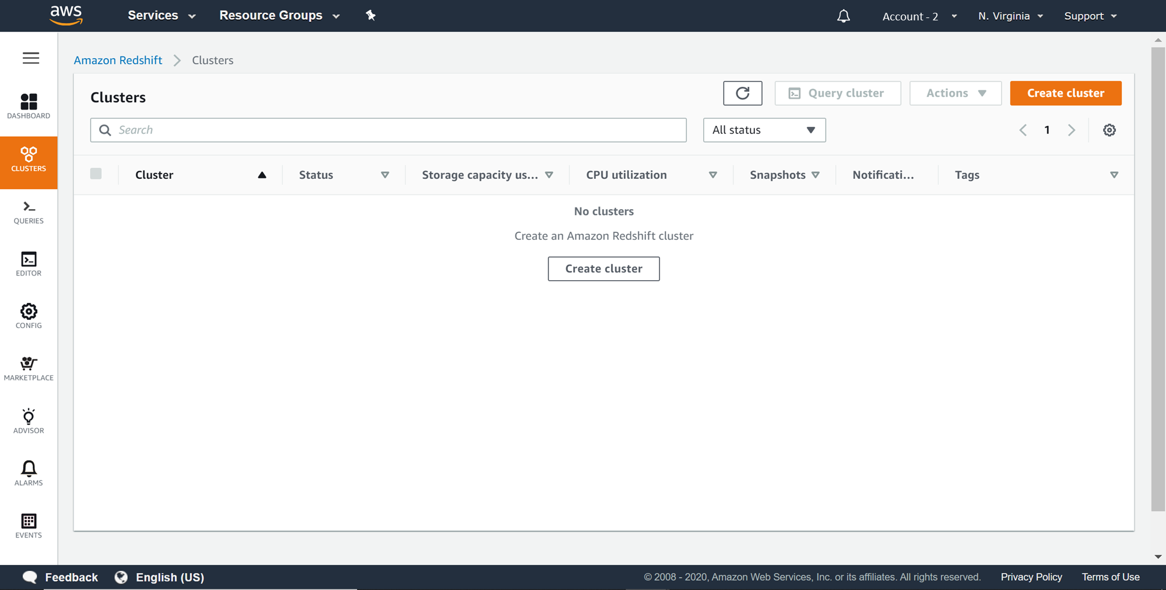This screenshot has height=590, width=1166.
Task: Open table preferences gear icon
Action: [x=1109, y=130]
